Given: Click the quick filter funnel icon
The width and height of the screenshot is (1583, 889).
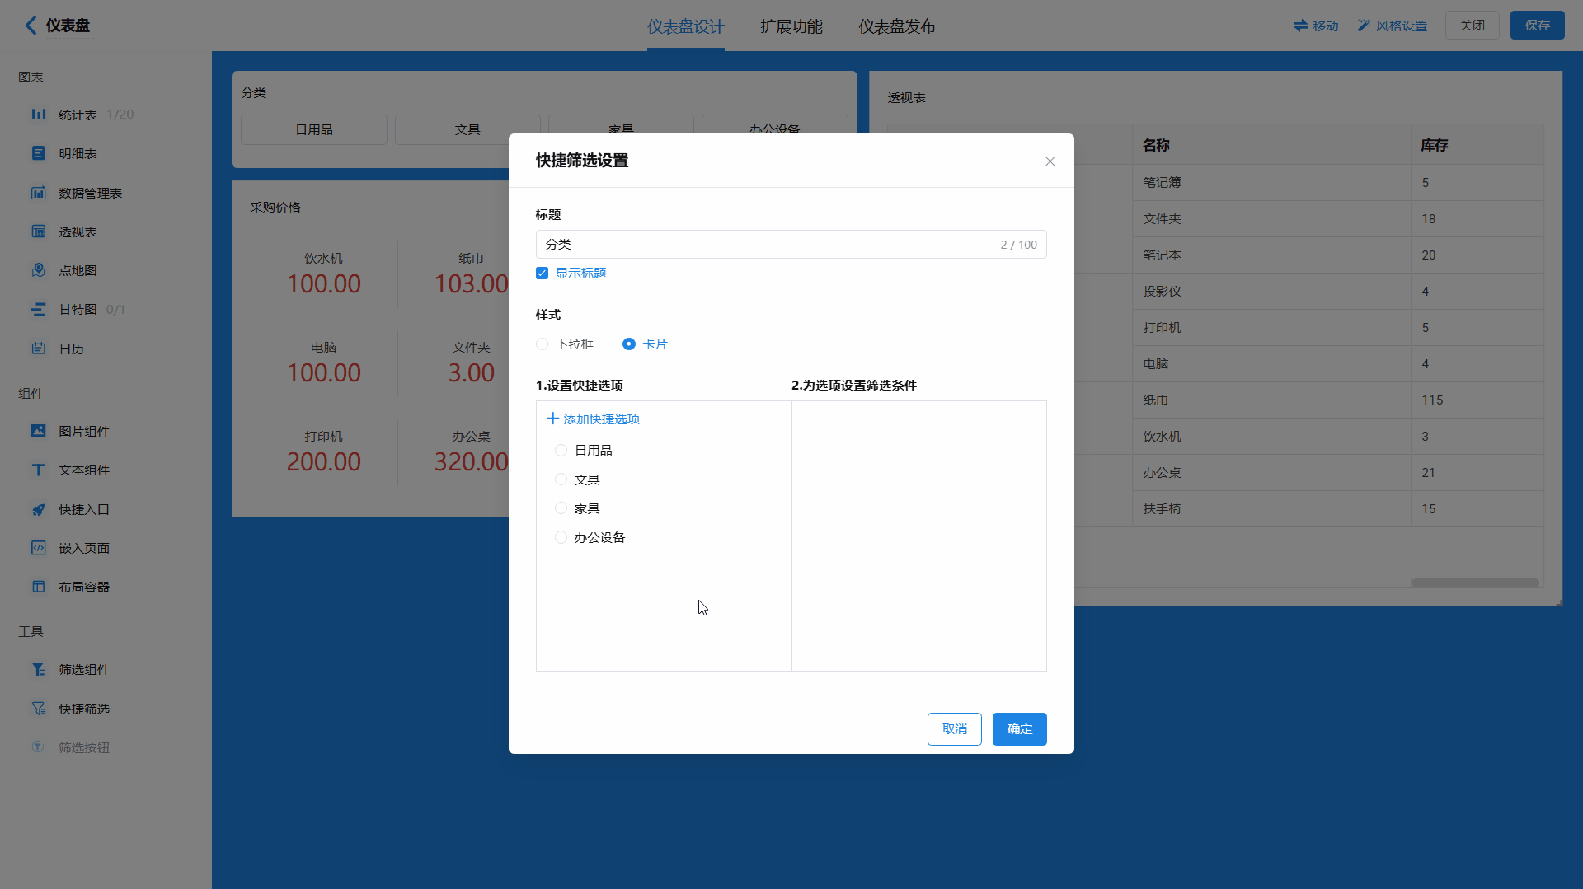Looking at the screenshot, I should point(39,709).
